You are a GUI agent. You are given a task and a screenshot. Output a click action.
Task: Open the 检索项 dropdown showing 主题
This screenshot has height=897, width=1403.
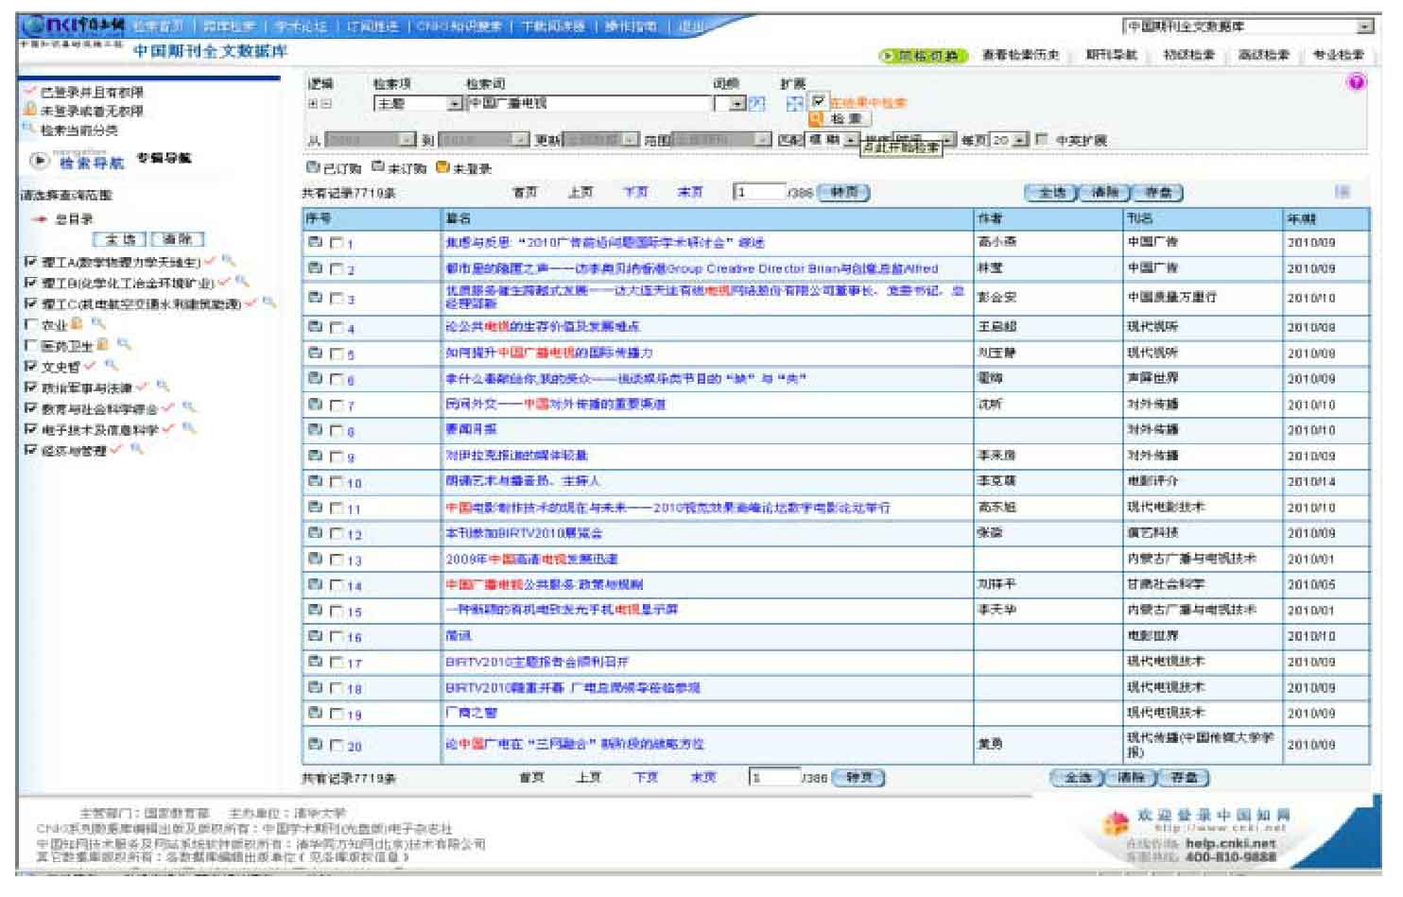[x=418, y=103]
